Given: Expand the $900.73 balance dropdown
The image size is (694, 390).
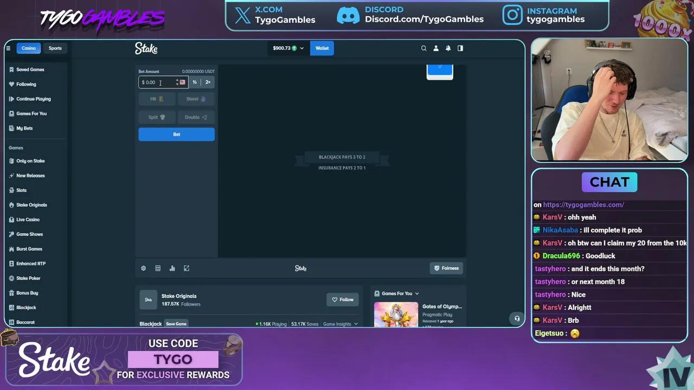Looking at the screenshot, I should pyautogui.click(x=288, y=48).
